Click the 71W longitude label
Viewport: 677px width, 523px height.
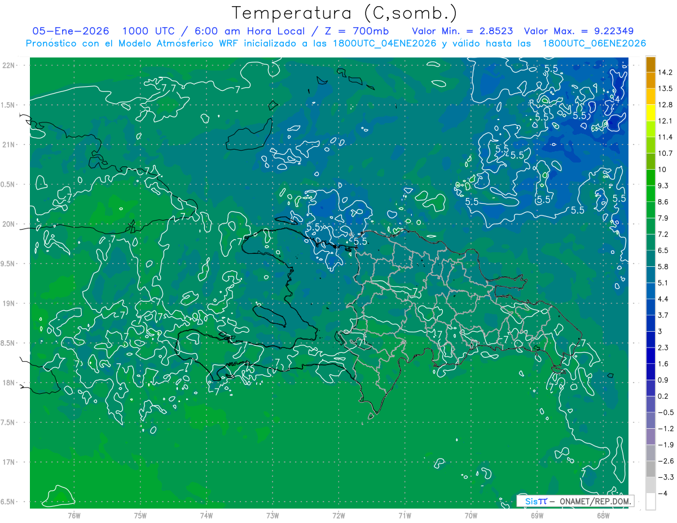click(x=405, y=515)
